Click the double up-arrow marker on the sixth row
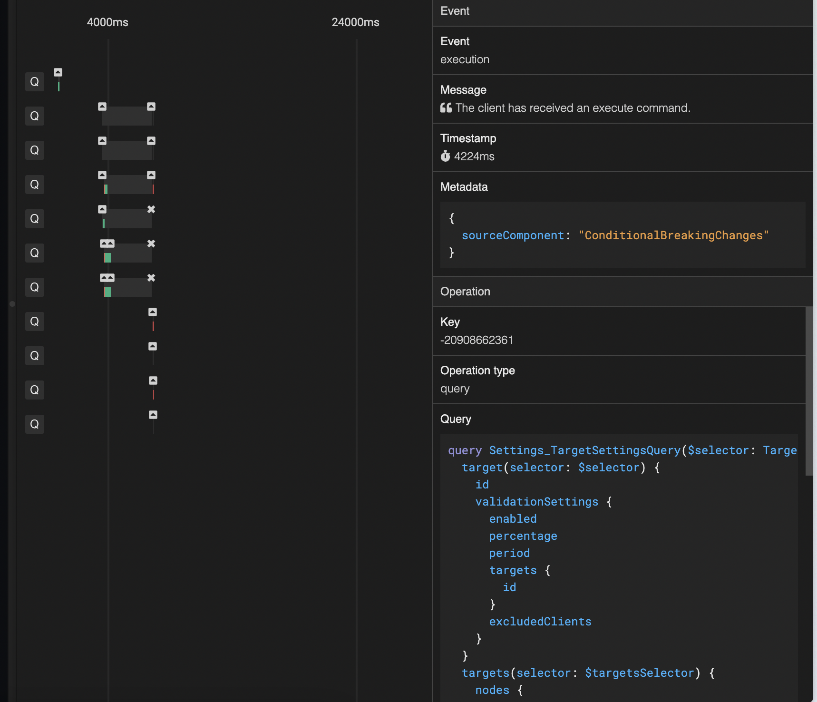817x702 pixels. (x=107, y=244)
